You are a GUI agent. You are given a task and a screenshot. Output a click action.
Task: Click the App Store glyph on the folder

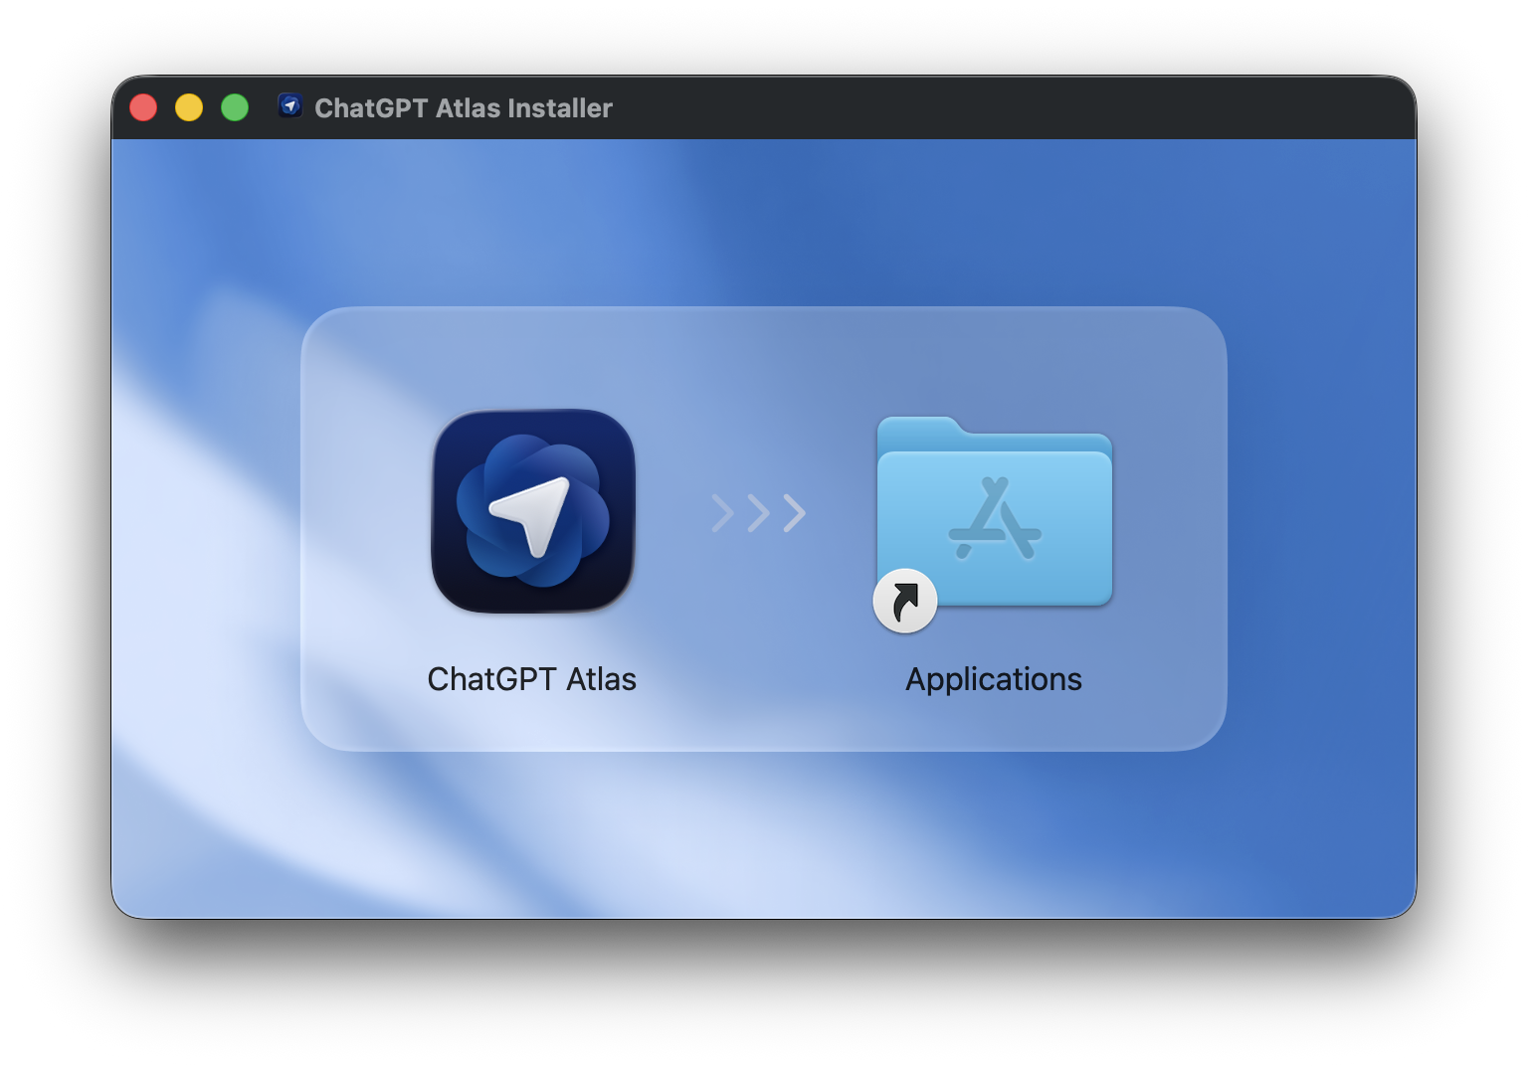[995, 520]
